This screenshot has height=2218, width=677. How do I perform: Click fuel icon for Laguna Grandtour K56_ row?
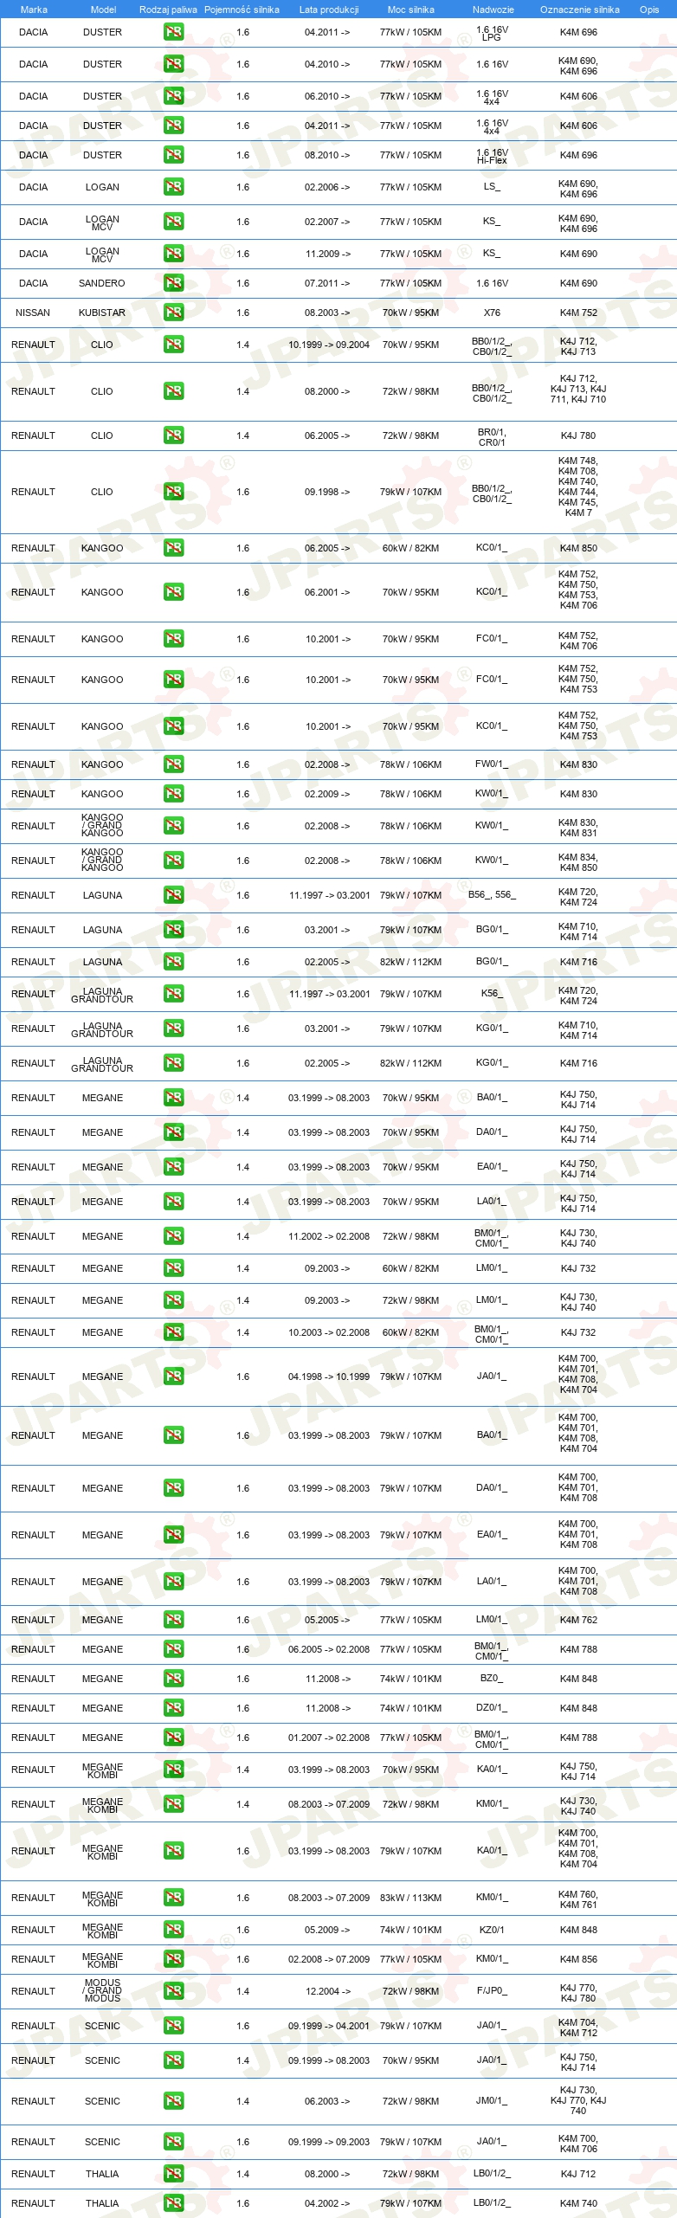(173, 994)
